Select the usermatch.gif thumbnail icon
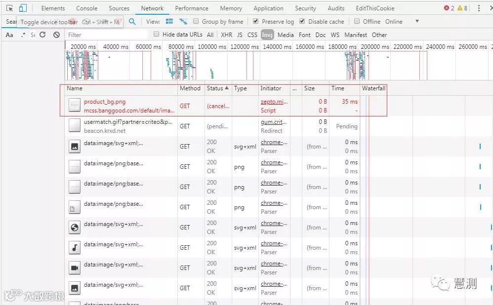Screen dimensions: 493x305 pos(75,125)
